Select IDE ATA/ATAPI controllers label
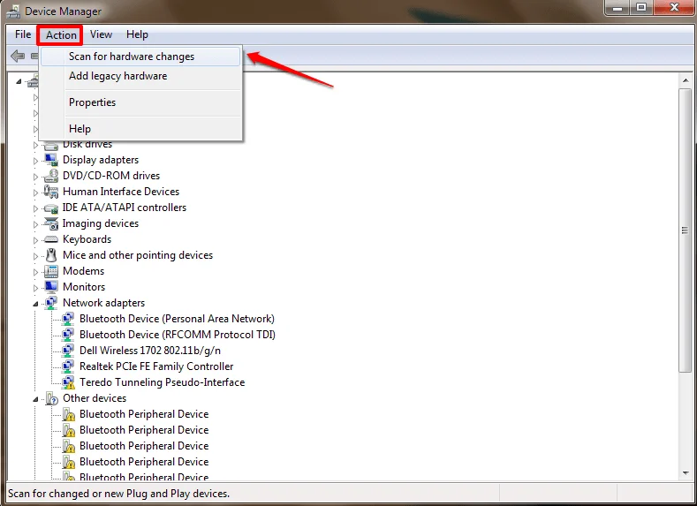The height and width of the screenshot is (506, 697). pos(124,208)
